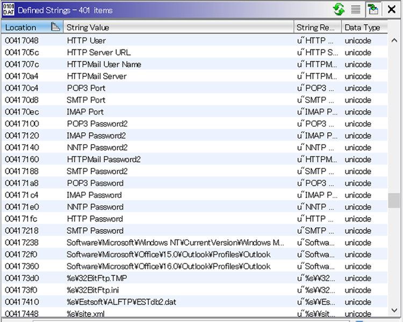Refresh the defined strings list

pyautogui.click(x=339, y=10)
